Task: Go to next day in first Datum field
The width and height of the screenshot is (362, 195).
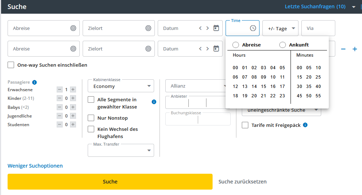Action: (208, 28)
